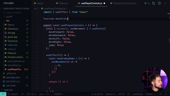This screenshot has height=96, width=170.
Task: Click the 'return () => {' line
Action: (58, 82)
